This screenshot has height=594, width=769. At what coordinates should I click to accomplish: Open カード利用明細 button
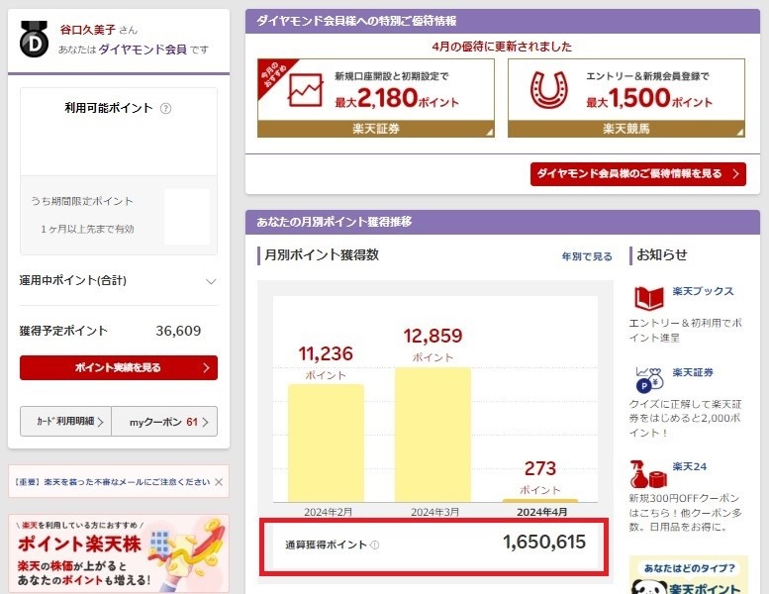tap(65, 422)
